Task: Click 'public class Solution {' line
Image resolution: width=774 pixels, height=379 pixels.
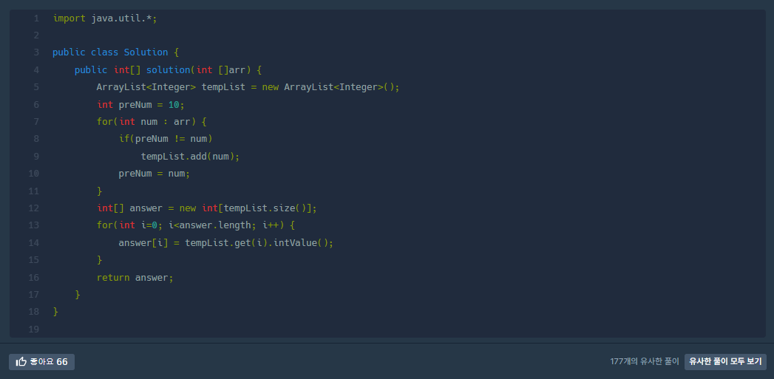Action: point(115,52)
